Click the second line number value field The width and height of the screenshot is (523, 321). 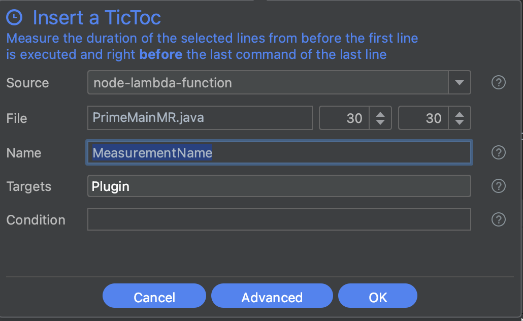click(424, 118)
